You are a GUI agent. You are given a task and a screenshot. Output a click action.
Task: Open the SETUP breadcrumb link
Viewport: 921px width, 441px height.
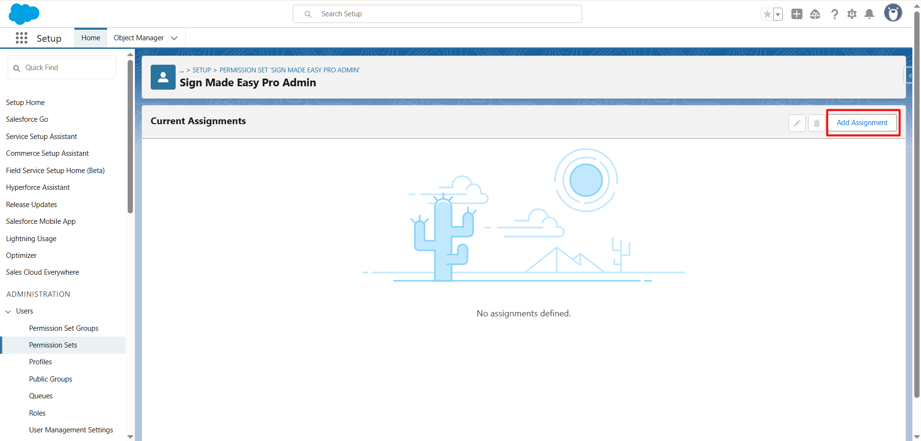(x=202, y=70)
